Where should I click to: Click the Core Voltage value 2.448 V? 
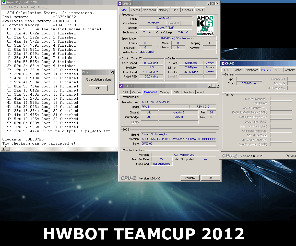pos(183,32)
